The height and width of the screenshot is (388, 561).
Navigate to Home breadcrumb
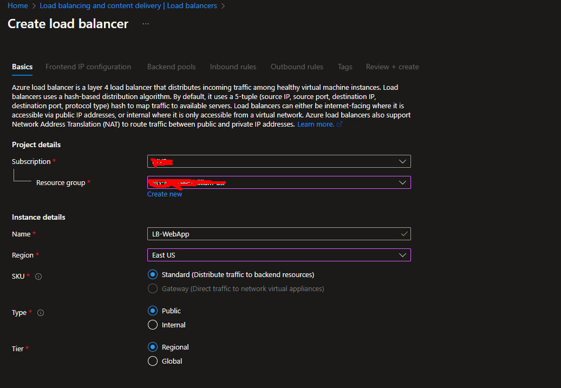pos(17,6)
